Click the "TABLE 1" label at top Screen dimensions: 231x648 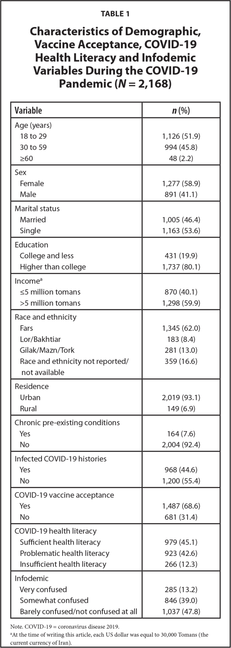tap(115, 14)
